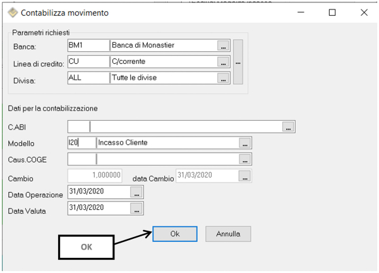This screenshot has width=379, height=273.
Task: Open the Caus.COGE lookup browse button
Action: click(245, 159)
